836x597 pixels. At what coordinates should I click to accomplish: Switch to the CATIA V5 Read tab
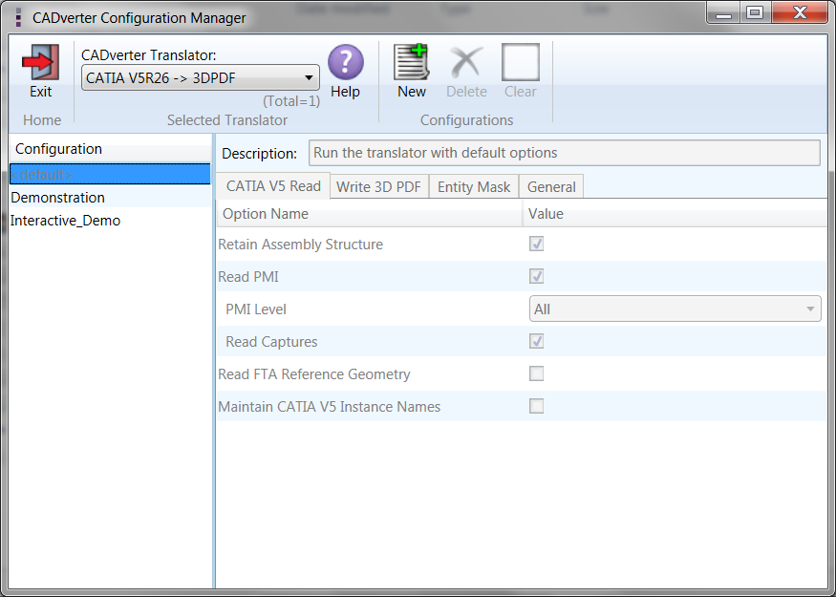(x=273, y=185)
